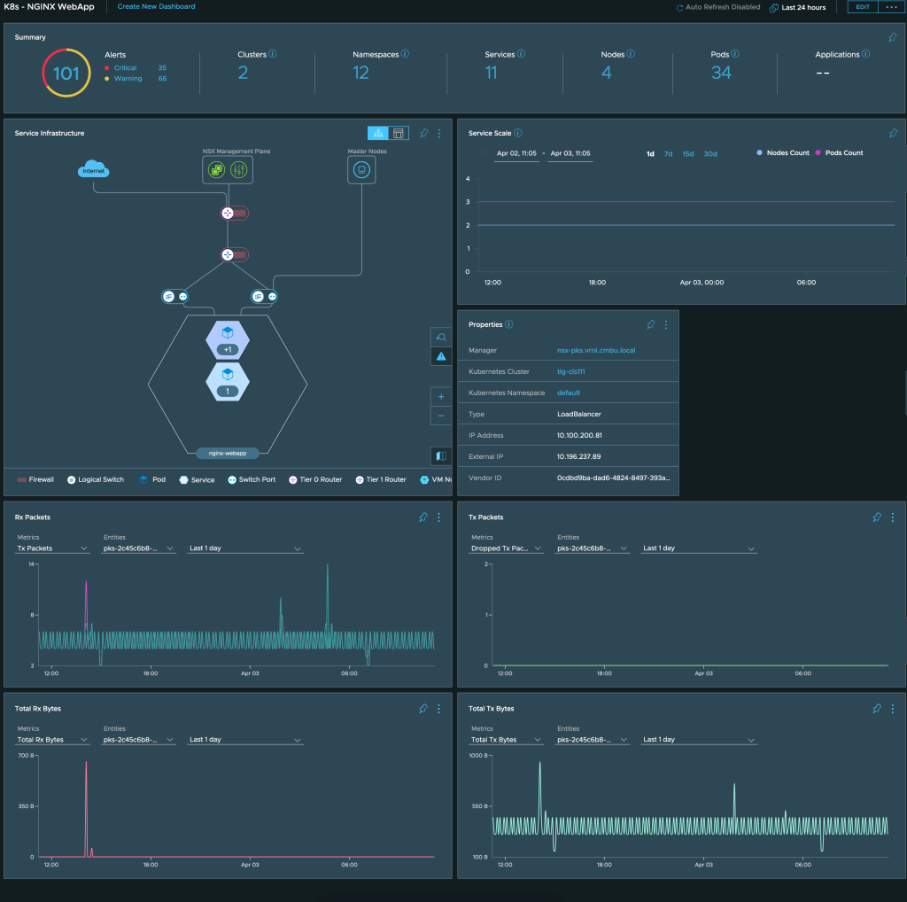Open the nsx-pks.vrni.cmbu.local manager link
The image size is (907, 902).
click(x=596, y=350)
